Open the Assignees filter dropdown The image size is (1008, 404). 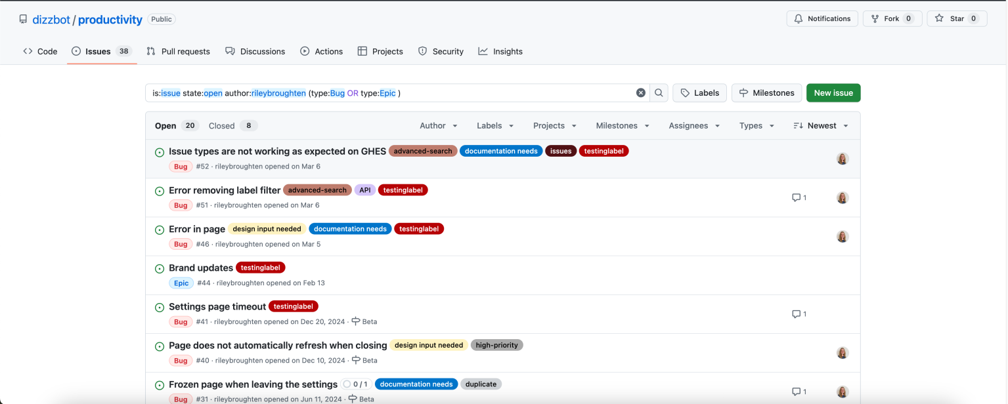694,126
